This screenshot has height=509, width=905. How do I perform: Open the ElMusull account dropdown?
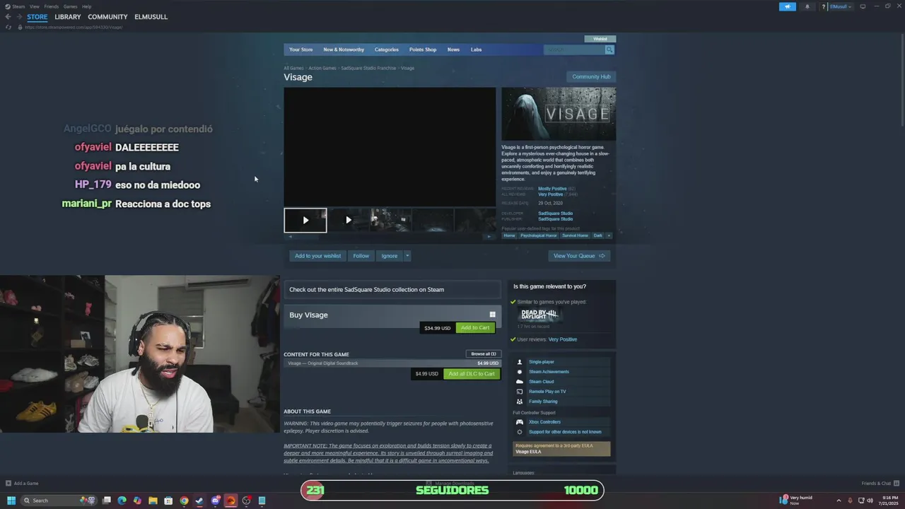click(840, 6)
